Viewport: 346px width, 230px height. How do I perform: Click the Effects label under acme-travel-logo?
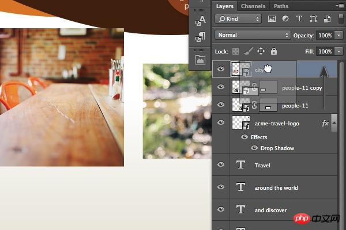coord(259,137)
